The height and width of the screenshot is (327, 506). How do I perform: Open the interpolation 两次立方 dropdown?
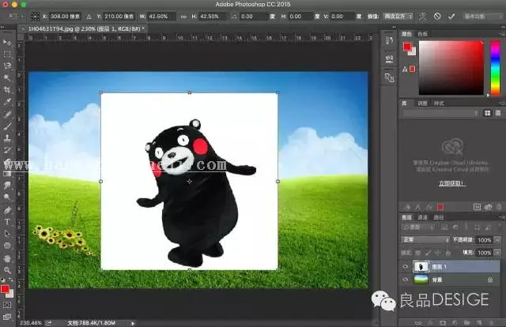coord(398,16)
